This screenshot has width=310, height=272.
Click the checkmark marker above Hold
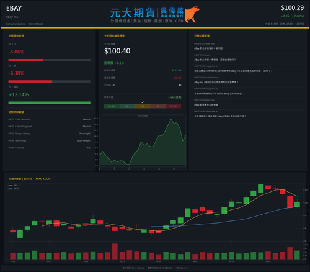click(143, 102)
